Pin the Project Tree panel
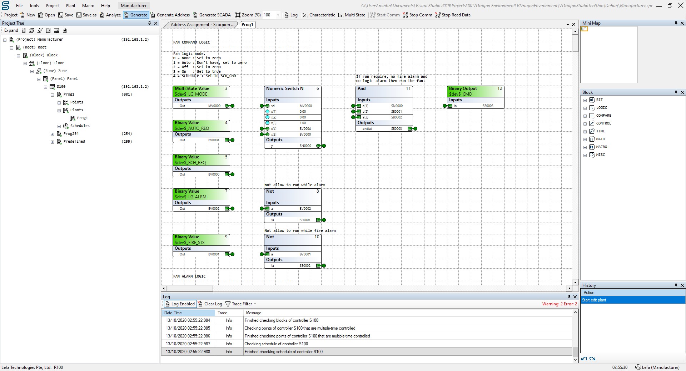This screenshot has width=686, height=371. pos(150,23)
